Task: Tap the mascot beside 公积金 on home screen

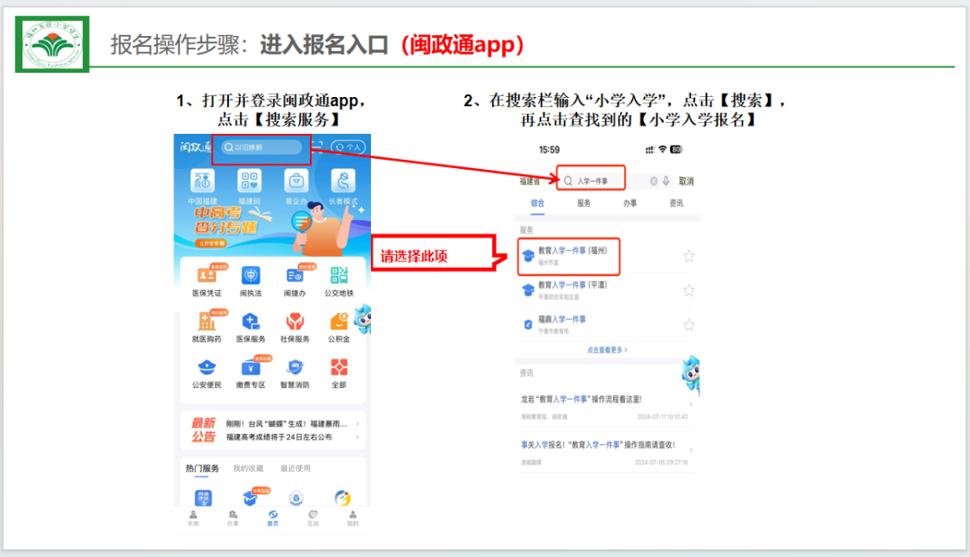Action: [x=363, y=319]
